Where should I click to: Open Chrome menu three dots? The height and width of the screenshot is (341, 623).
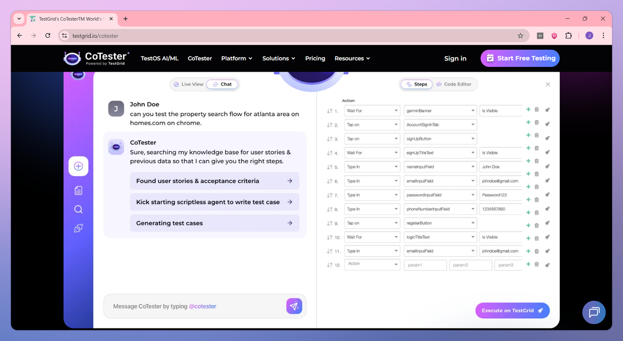pos(603,36)
